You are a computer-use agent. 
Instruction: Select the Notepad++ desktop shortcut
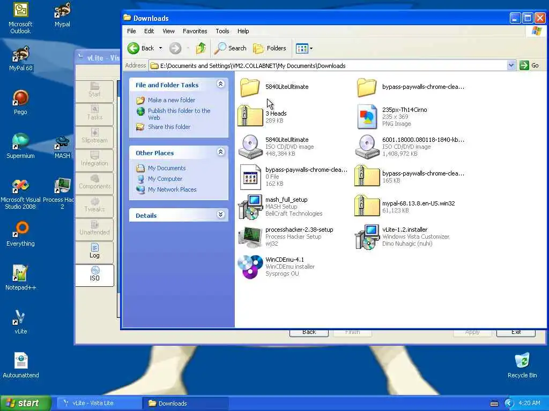click(20, 278)
